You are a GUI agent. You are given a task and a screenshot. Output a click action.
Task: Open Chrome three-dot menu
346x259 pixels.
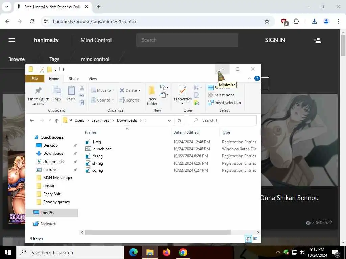339,21
